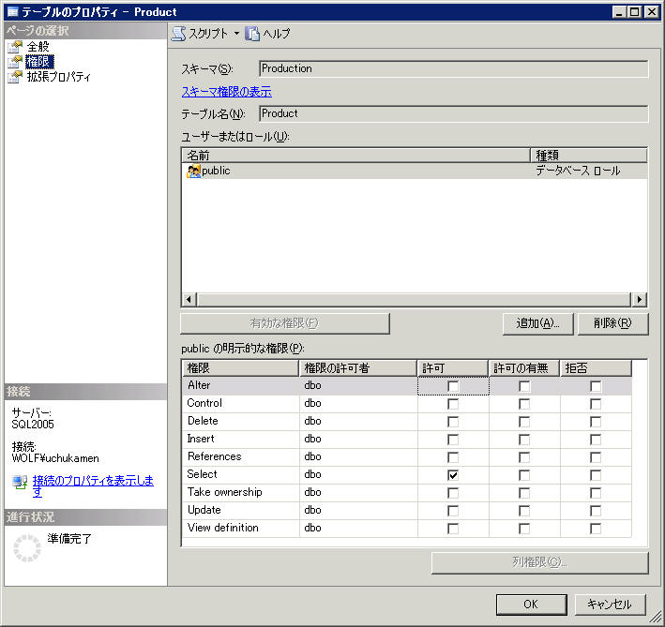Click the Insert permission name

pyautogui.click(x=201, y=439)
